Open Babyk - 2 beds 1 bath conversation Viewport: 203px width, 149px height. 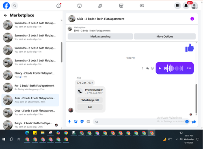[30, 125]
